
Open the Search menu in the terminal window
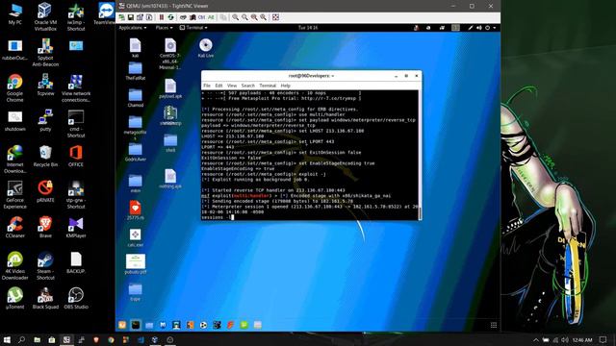tap(248, 86)
